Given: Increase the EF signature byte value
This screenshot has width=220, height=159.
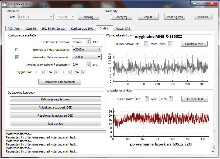Looking at the screenshot, I should (43, 71).
